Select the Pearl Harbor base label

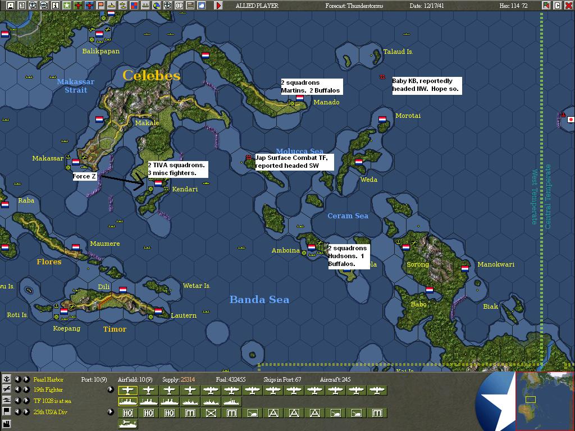[48, 379]
